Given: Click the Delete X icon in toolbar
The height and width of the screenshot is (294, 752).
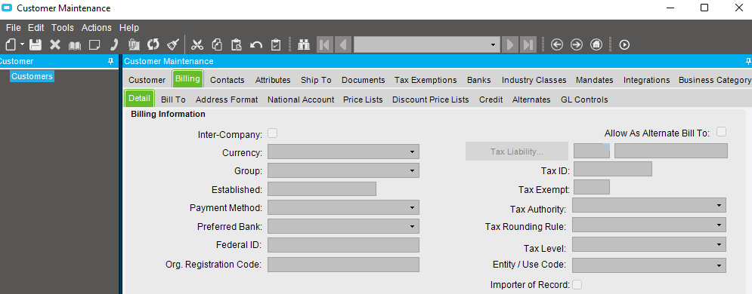Looking at the screenshot, I should click(55, 44).
